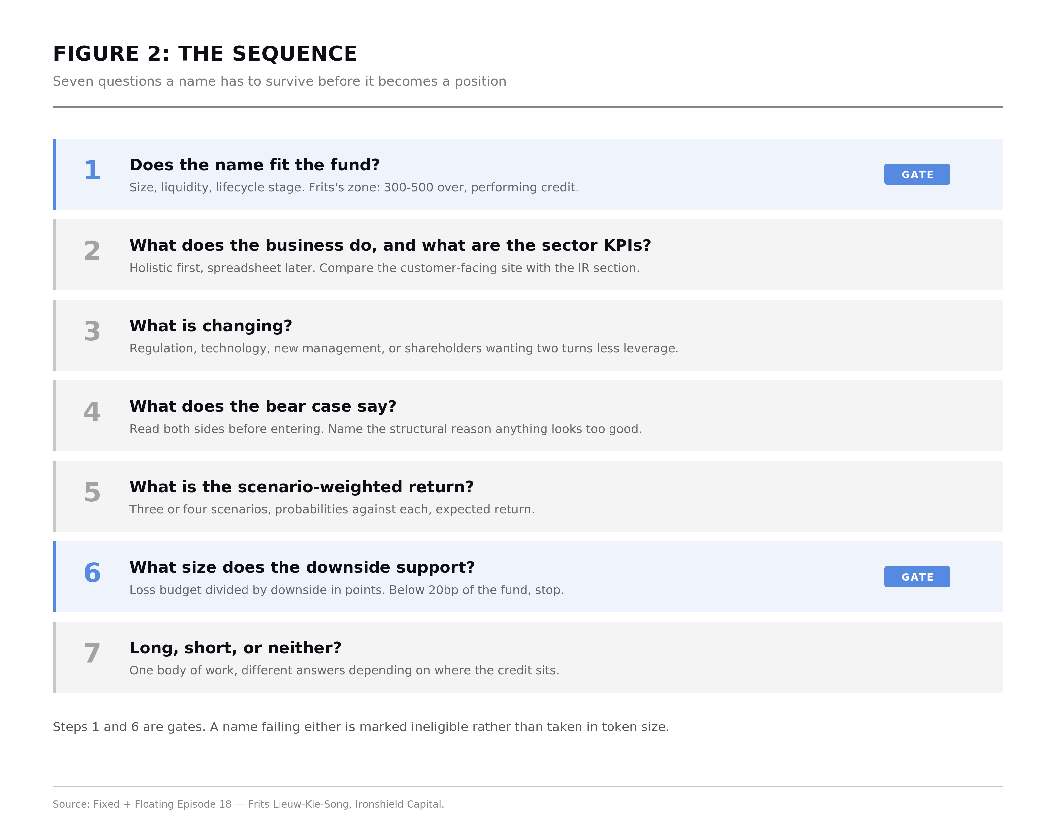Select the sector KPIs question heading
Screen dimensions: 1056x838
tap(390, 245)
